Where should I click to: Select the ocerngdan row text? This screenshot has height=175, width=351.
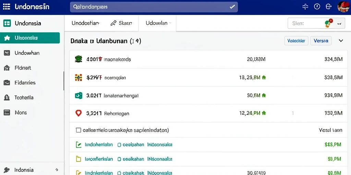[115, 78]
